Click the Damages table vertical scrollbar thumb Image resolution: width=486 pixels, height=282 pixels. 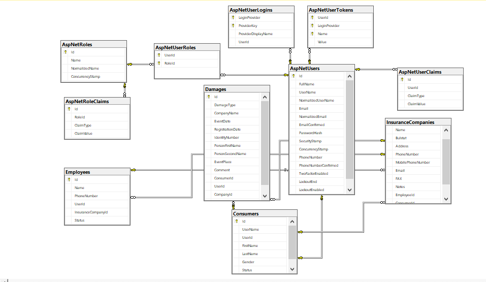click(265, 143)
